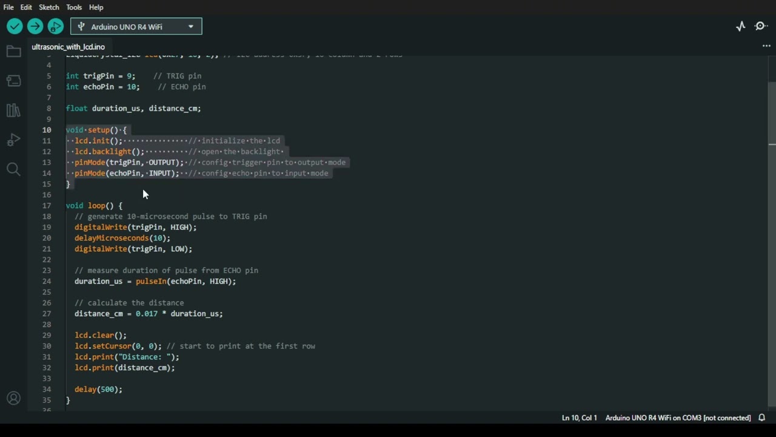Upload the sketch with arrow button
This screenshot has height=437, width=776.
pos(35,26)
